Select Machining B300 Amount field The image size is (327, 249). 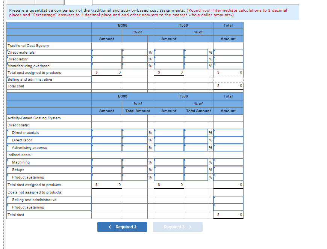107,162
